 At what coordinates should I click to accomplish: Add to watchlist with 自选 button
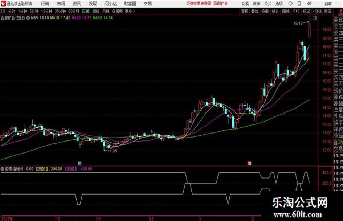(317, 11)
